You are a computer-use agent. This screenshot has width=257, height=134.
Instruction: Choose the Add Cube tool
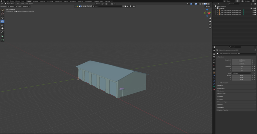(3, 40)
